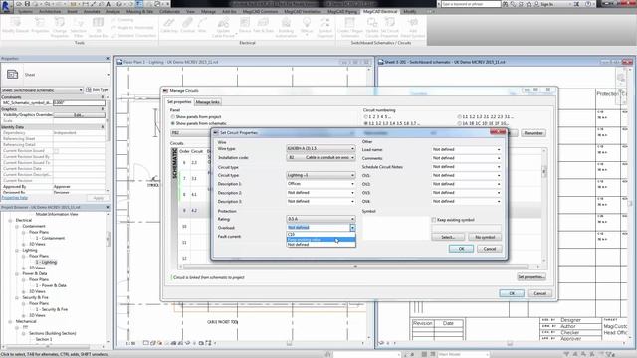Choose Keep existing value in Overload list
This screenshot has height=358, width=637.
click(x=320, y=240)
